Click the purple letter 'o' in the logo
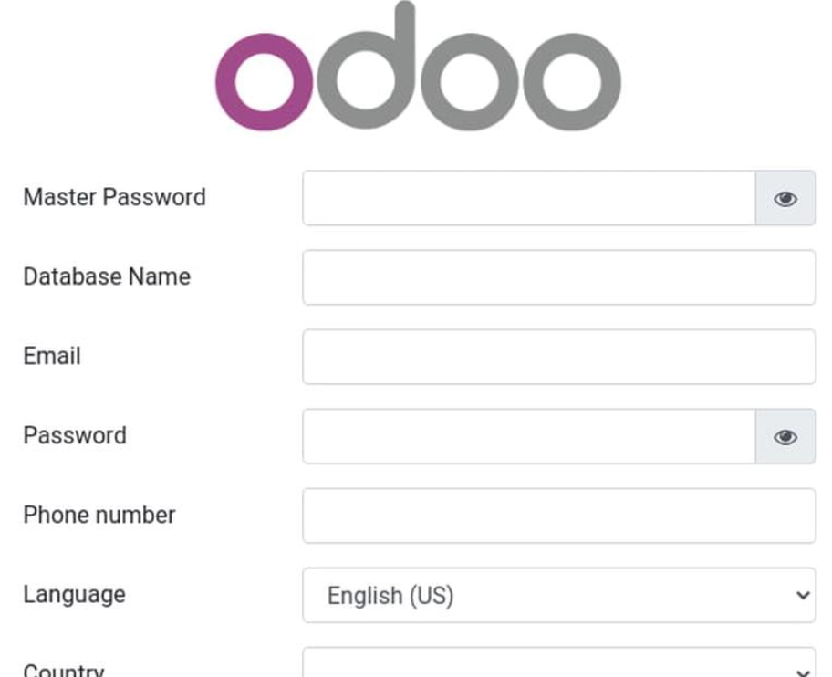 tap(265, 82)
